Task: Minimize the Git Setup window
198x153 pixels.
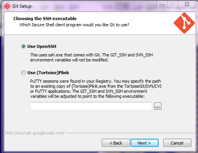Action: [x=162, y=5]
